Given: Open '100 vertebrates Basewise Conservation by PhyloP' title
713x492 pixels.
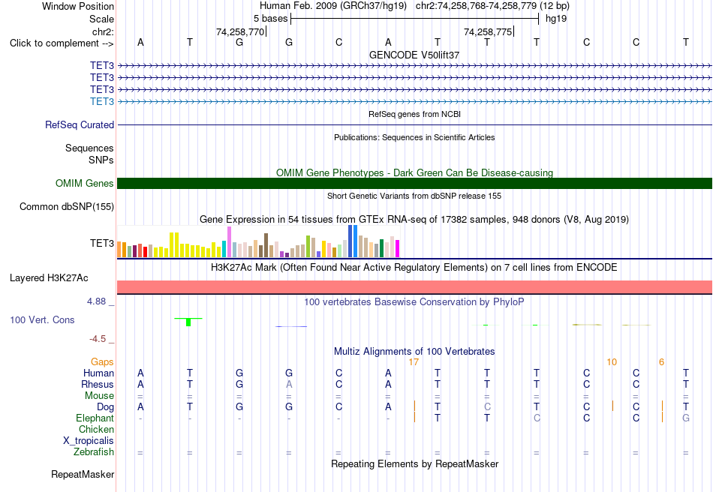Looking at the screenshot, I should (414, 302).
